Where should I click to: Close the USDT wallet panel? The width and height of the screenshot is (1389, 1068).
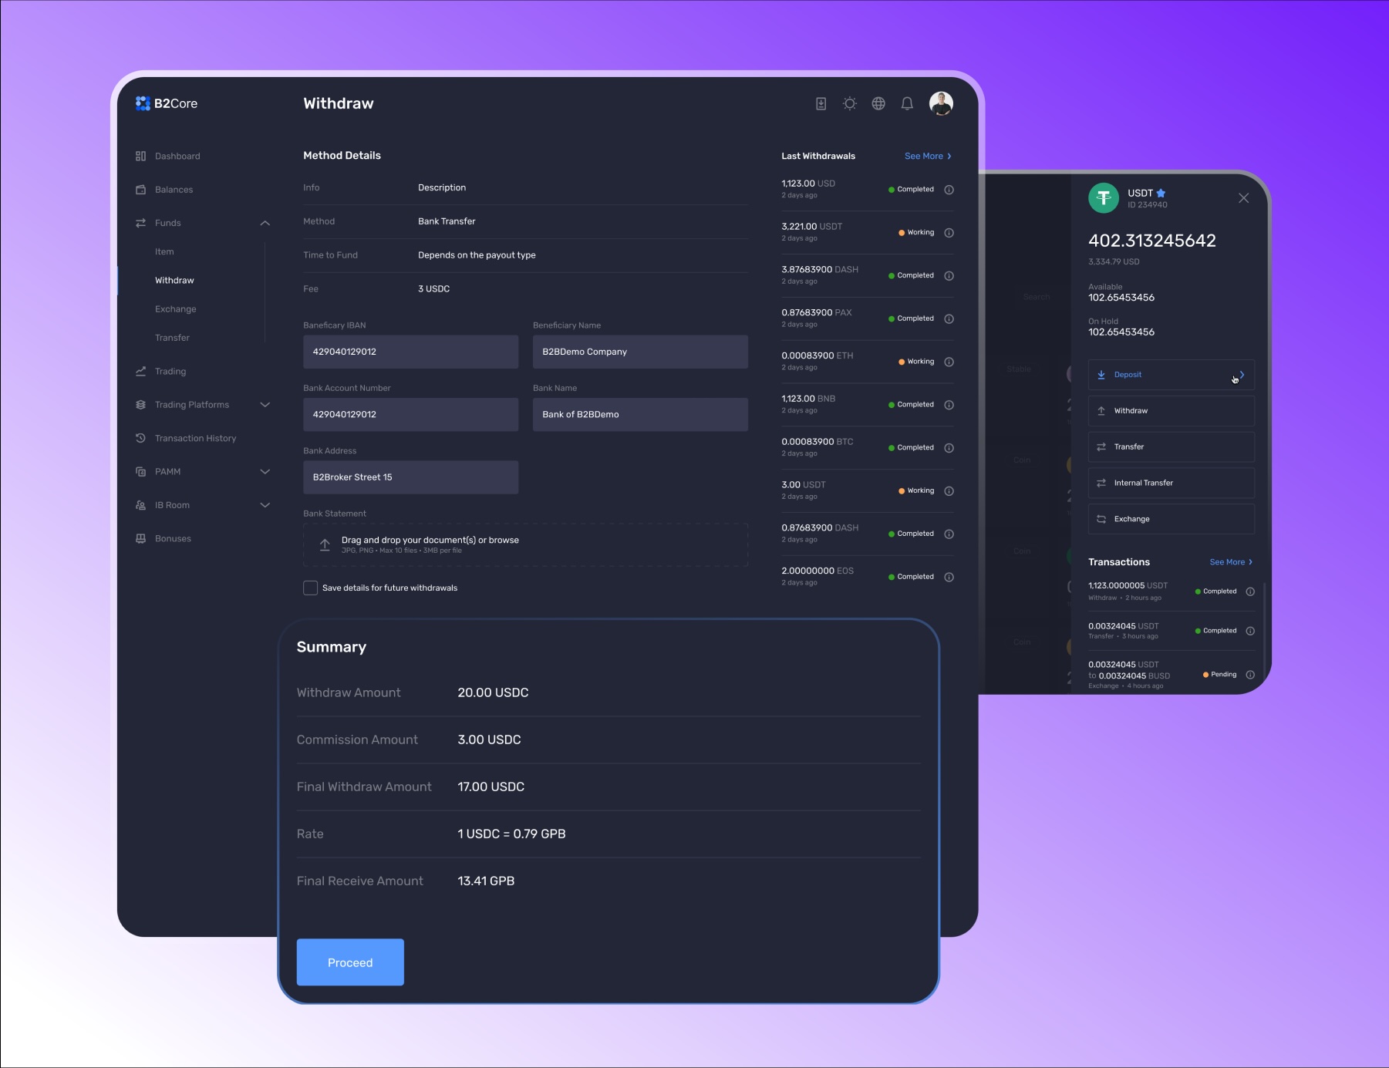(1243, 198)
